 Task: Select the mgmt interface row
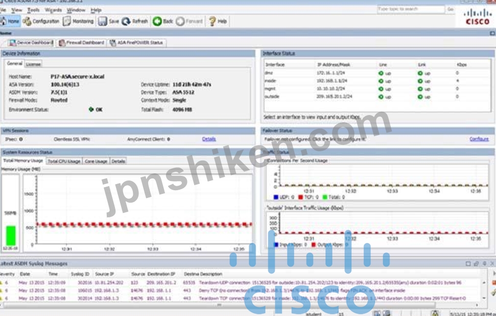point(377,88)
